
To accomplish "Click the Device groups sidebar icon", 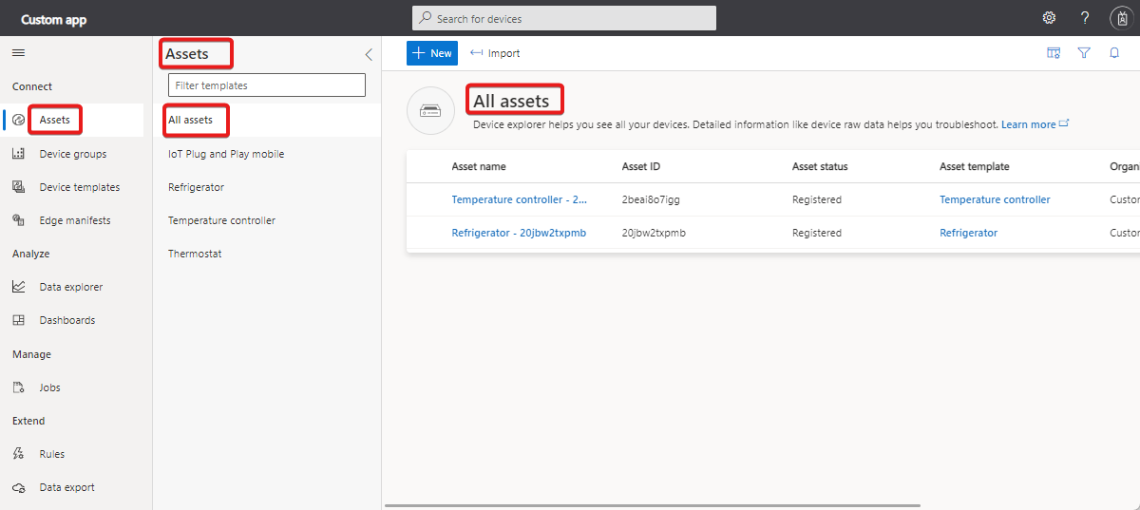I will click(x=18, y=154).
